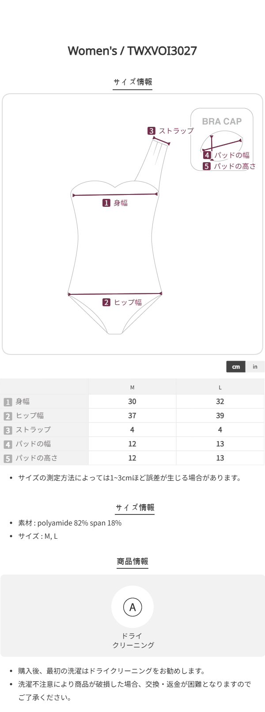Click the ヒップ幅 row number 2 icon in table
The image size is (265, 712).
pyautogui.click(x=8, y=416)
